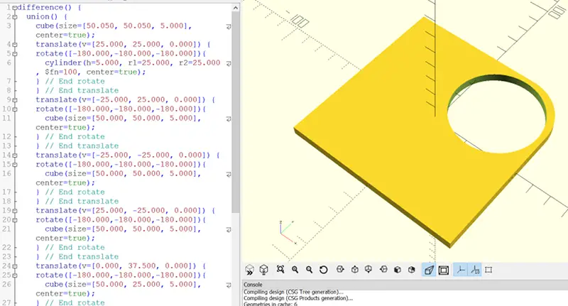Viewport: 568px width, 306px height.
Task: Switch to the Top view
Action: tap(354, 270)
